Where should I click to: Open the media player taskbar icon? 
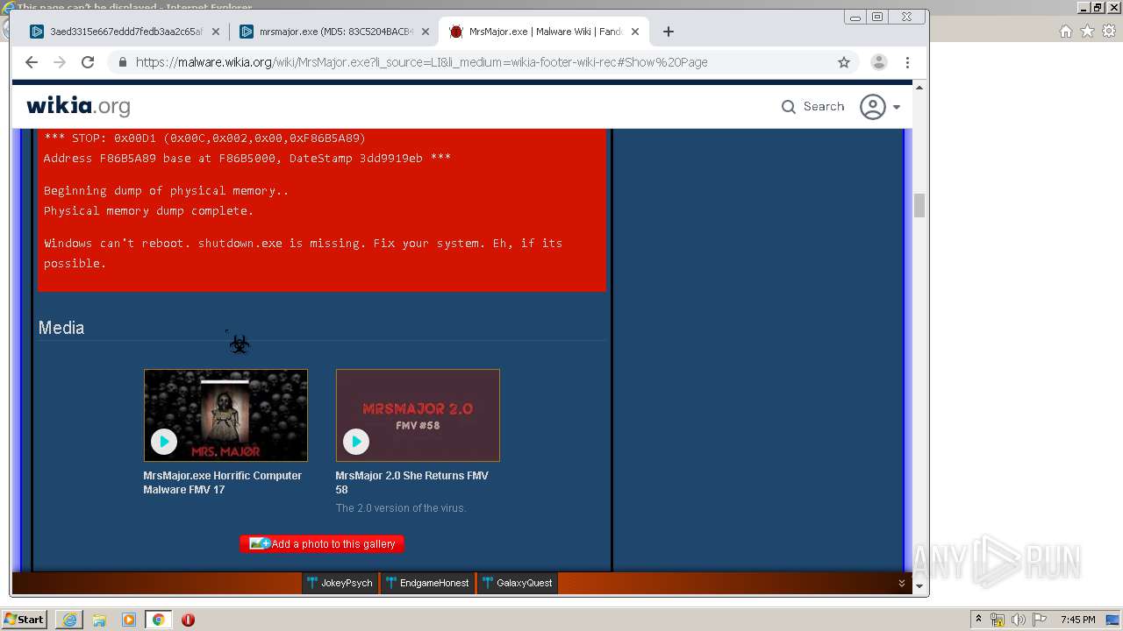coord(129,620)
